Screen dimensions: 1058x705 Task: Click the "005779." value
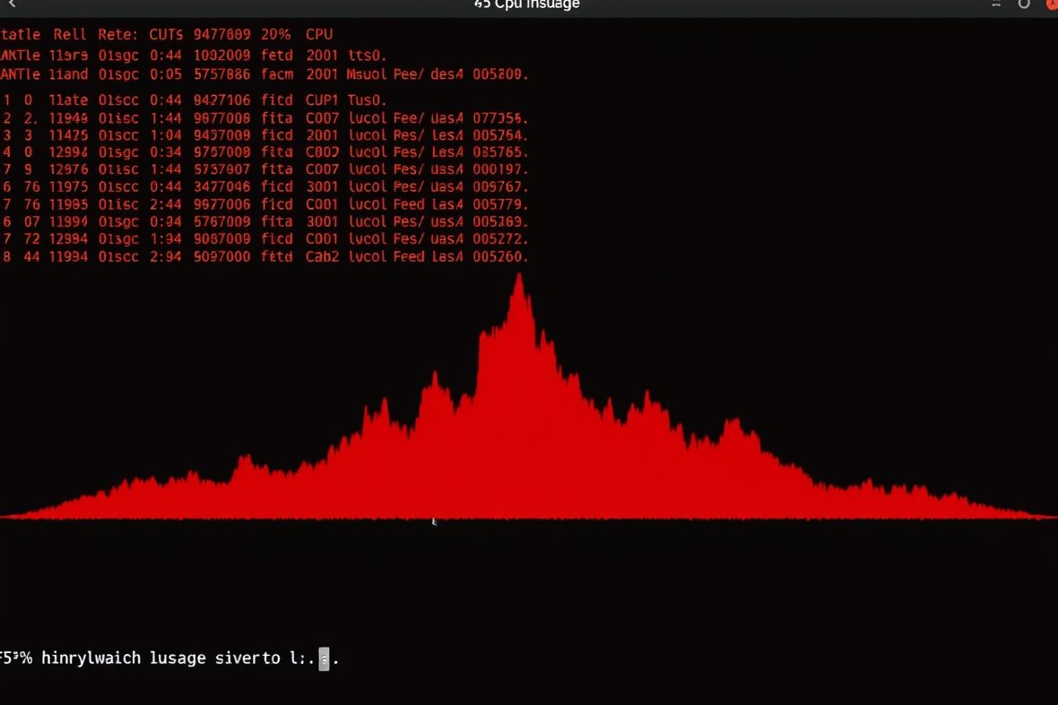500,204
